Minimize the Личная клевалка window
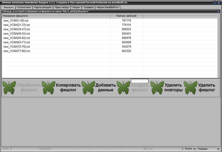 pyautogui.click(x=215, y=3)
